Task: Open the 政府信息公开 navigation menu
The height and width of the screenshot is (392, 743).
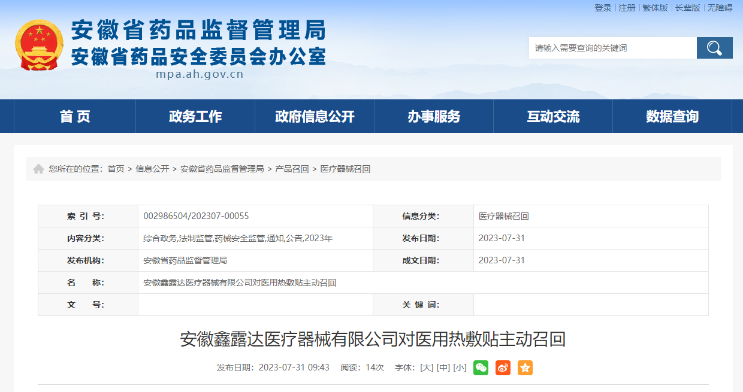Action: (315, 116)
